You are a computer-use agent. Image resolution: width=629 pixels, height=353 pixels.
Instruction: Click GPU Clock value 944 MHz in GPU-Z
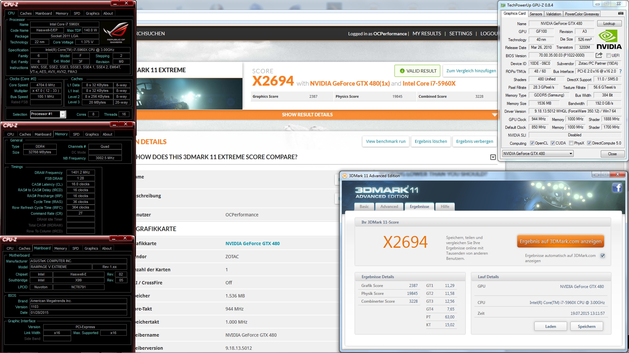539,119
